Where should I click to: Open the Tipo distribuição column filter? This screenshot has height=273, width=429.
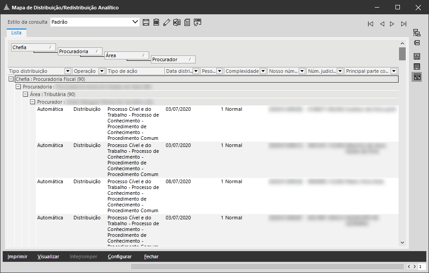point(68,71)
